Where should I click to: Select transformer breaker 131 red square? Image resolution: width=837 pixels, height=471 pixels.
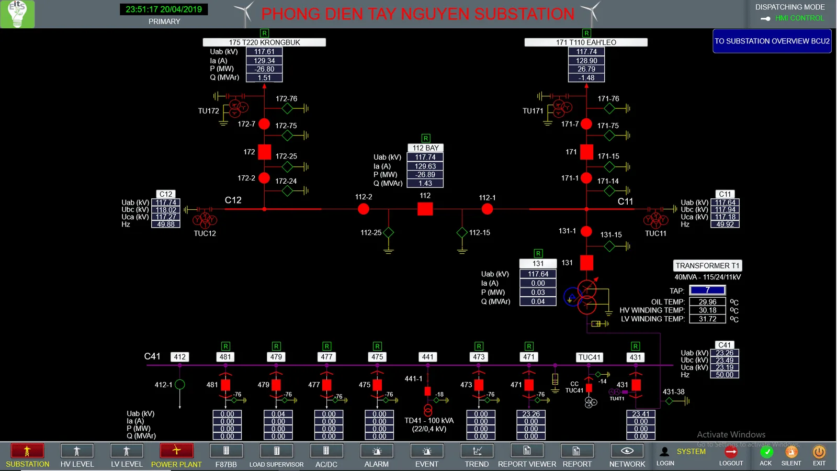click(x=587, y=263)
